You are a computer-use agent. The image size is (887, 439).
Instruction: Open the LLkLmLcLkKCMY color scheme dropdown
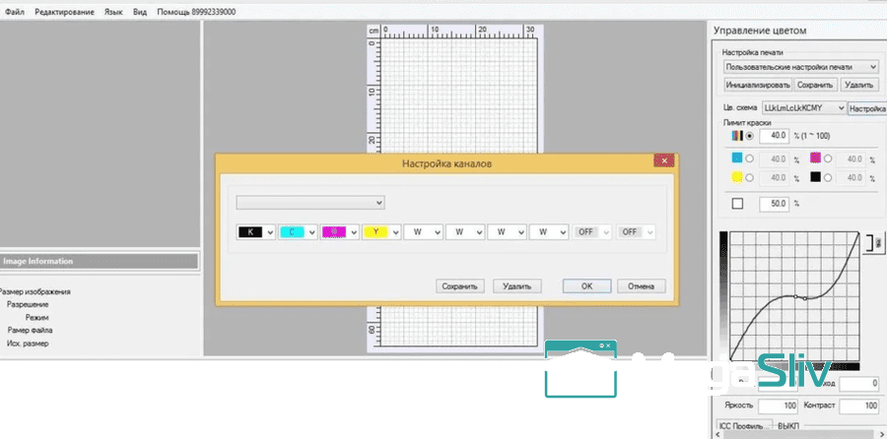(x=841, y=107)
